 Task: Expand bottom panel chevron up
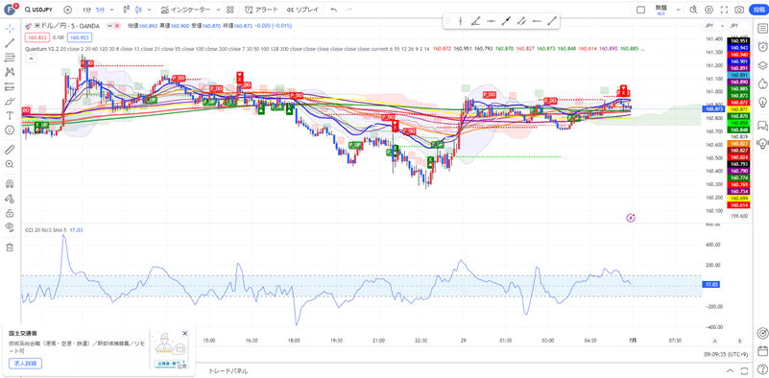(x=731, y=370)
